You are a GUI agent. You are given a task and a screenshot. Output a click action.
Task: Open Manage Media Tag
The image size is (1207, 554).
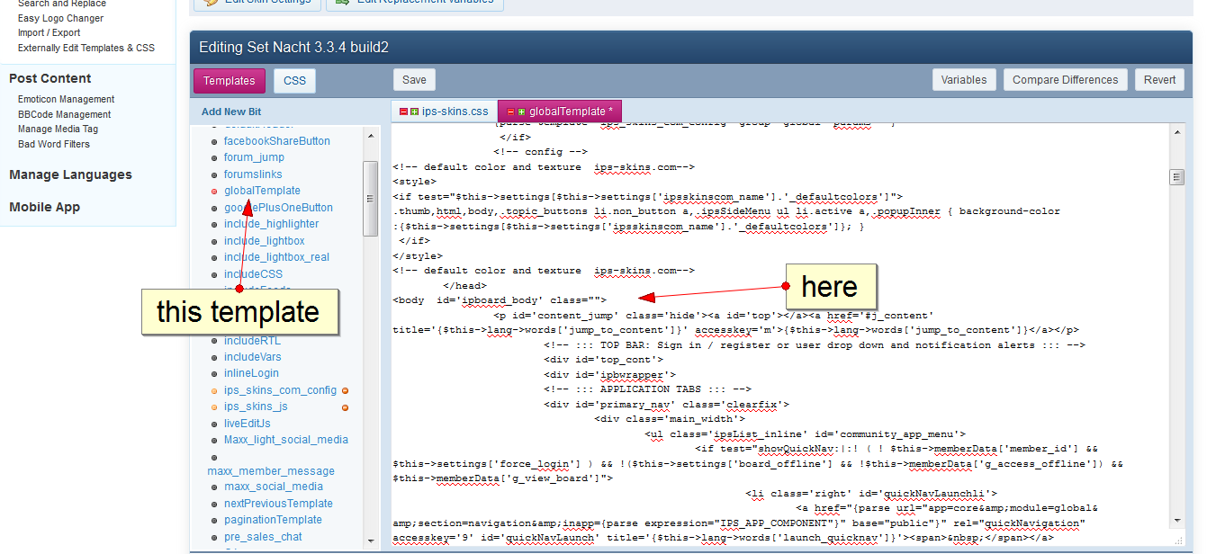[x=59, y=130]
